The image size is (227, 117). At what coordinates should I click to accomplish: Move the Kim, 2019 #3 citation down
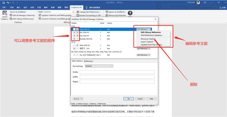[77, 32]
